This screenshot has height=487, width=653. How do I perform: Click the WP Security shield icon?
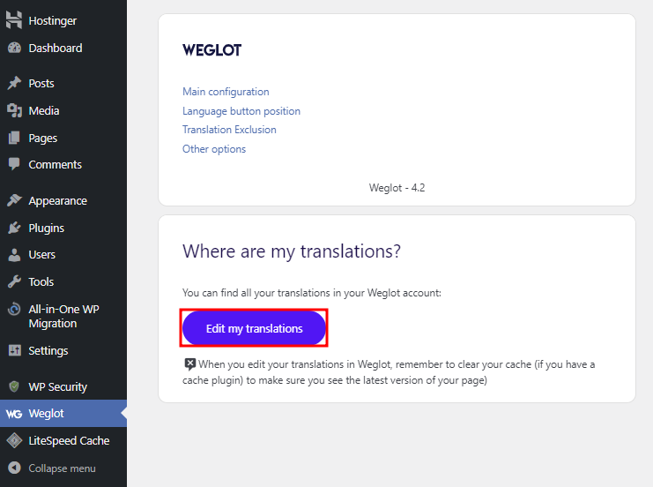tap(14, 387)
